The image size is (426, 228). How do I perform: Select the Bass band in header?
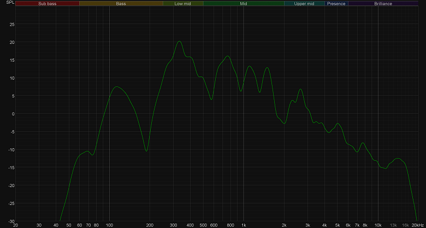click(121, 3)
